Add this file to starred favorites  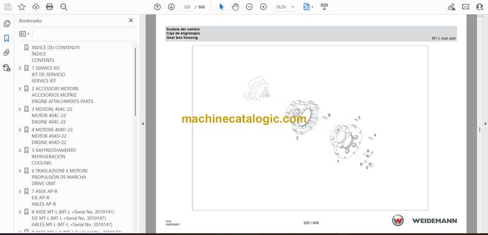22,7
